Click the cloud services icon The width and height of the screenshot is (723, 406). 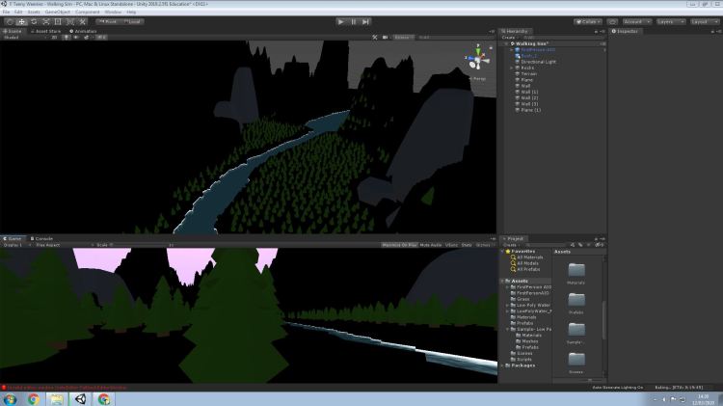[x=611, y=20]
